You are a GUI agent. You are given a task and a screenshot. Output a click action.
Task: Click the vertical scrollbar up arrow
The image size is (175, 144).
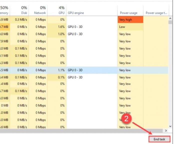click(171, 19)
